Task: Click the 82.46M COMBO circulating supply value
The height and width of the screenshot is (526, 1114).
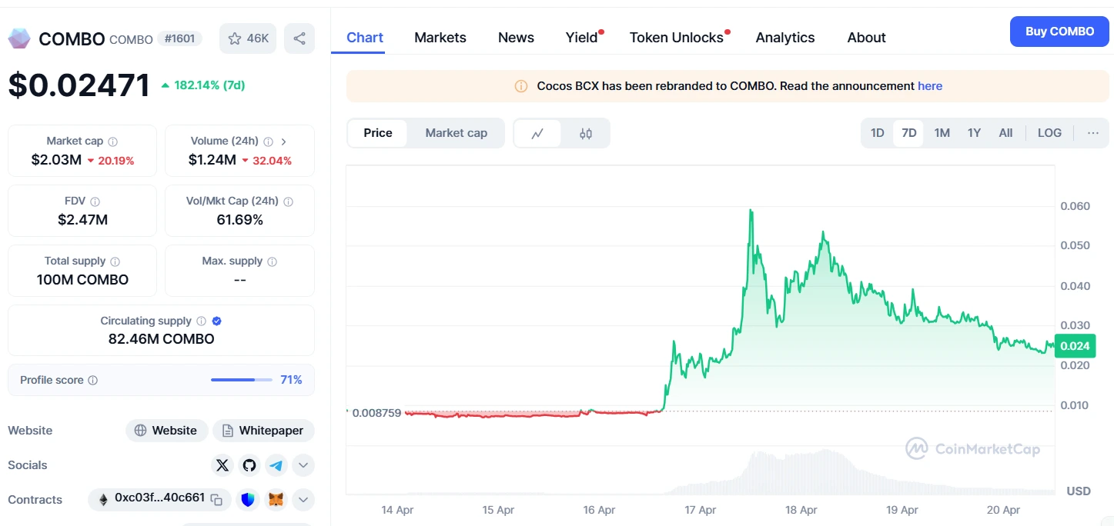Action: 161,339
